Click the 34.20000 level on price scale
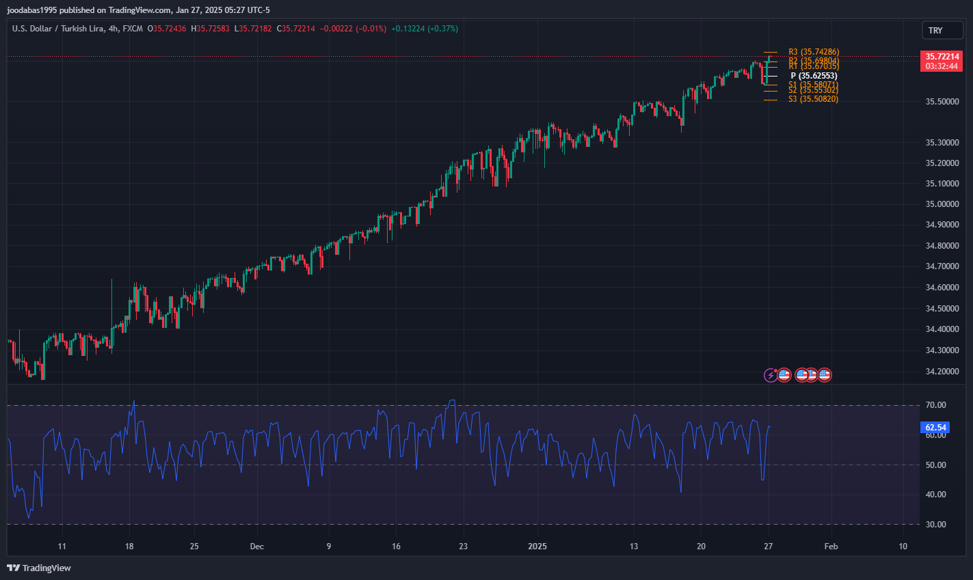 coord(942,372)
